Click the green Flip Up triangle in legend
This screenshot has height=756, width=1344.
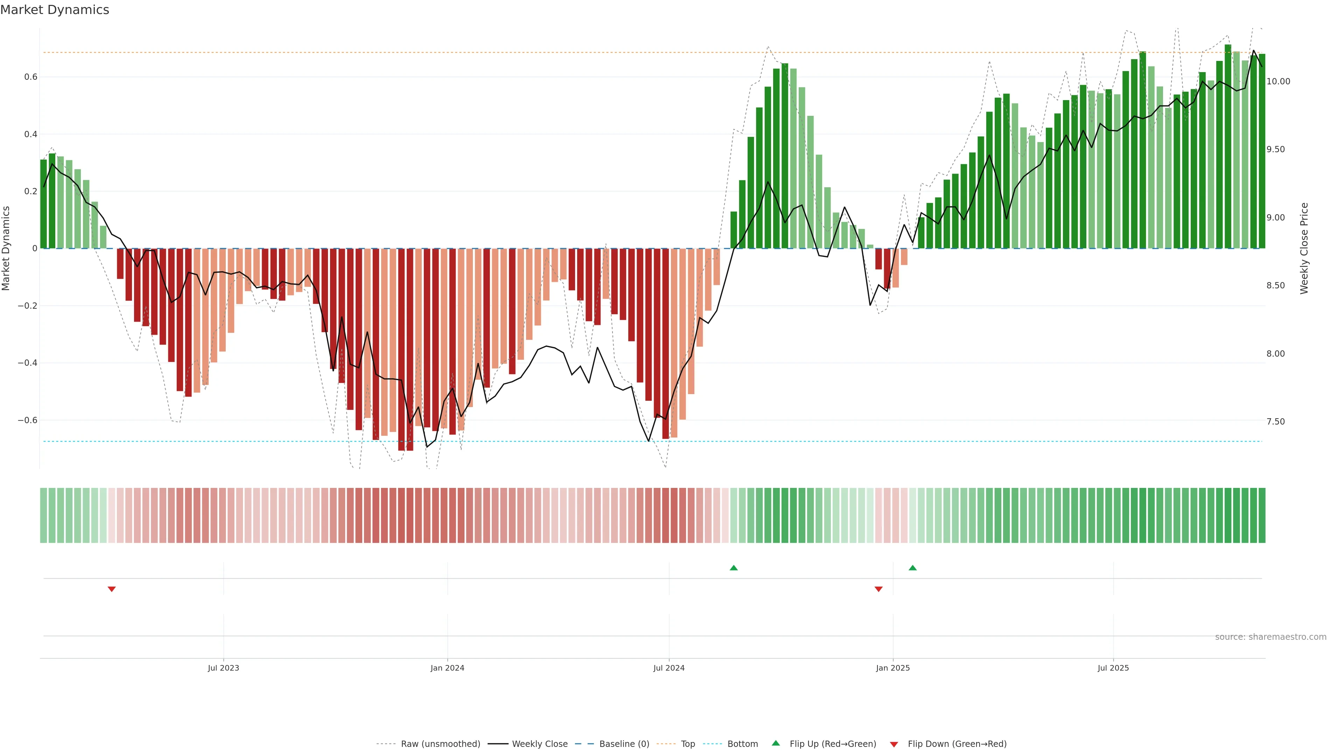(776, 743)
